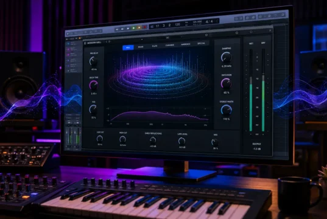Click the 2.45 s decay time value
Viewport: 327px width, 219px height.
pyautogui.click(x=94, y=94)
